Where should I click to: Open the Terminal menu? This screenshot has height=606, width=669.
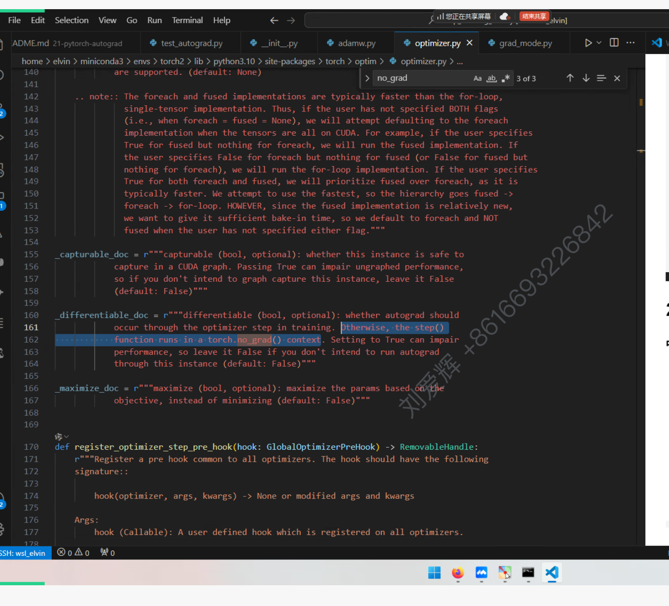[x=187, y=20]
